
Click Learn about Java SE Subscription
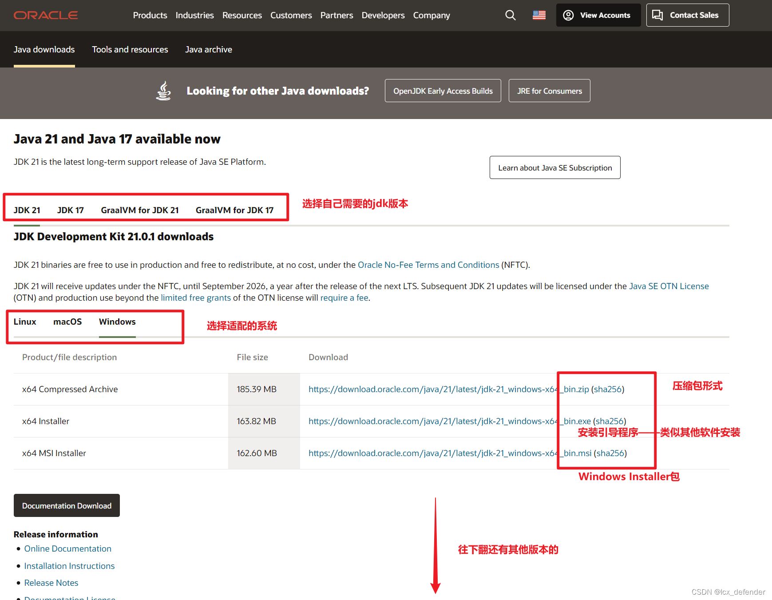pyautogui.click(x=555, y=167)
